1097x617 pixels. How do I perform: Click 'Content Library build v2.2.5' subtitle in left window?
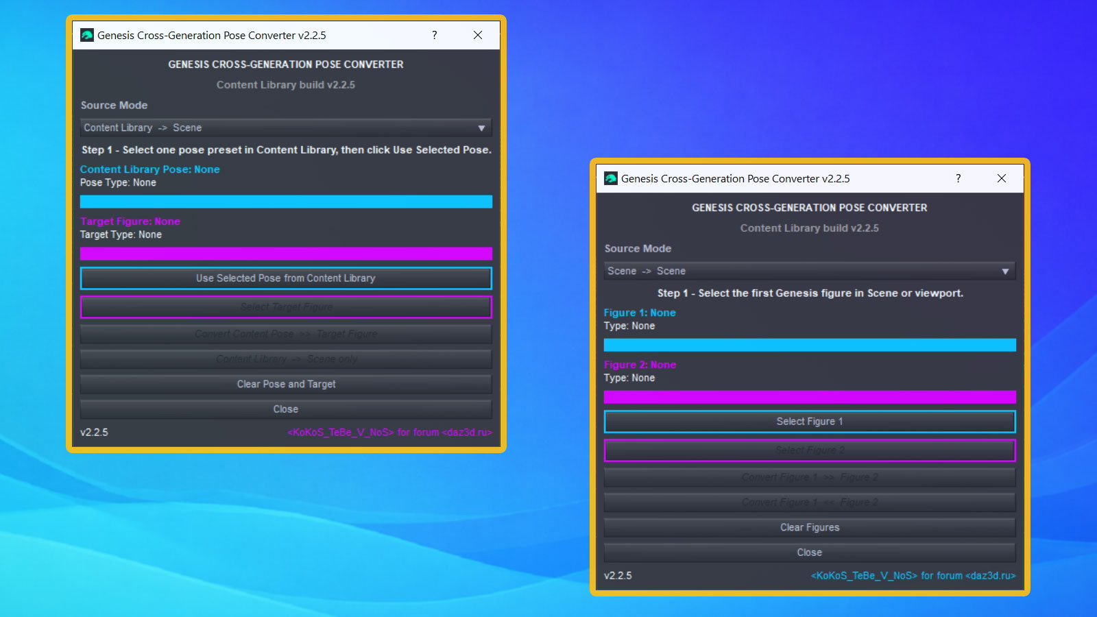click(x=286, y=85)
